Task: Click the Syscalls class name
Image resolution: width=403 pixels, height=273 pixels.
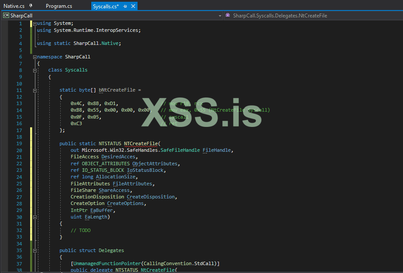Action: point(76,70)
